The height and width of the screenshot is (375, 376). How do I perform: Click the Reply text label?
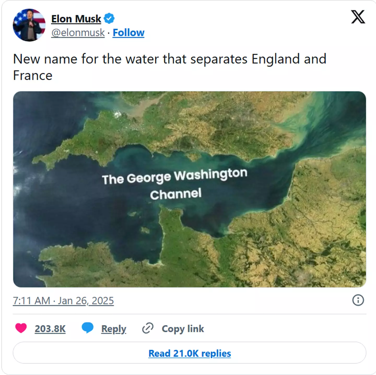coord(114,329)
